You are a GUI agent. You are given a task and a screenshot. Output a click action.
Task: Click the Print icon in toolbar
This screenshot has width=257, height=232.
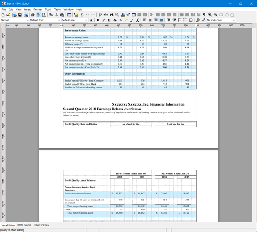pos(33,15)
